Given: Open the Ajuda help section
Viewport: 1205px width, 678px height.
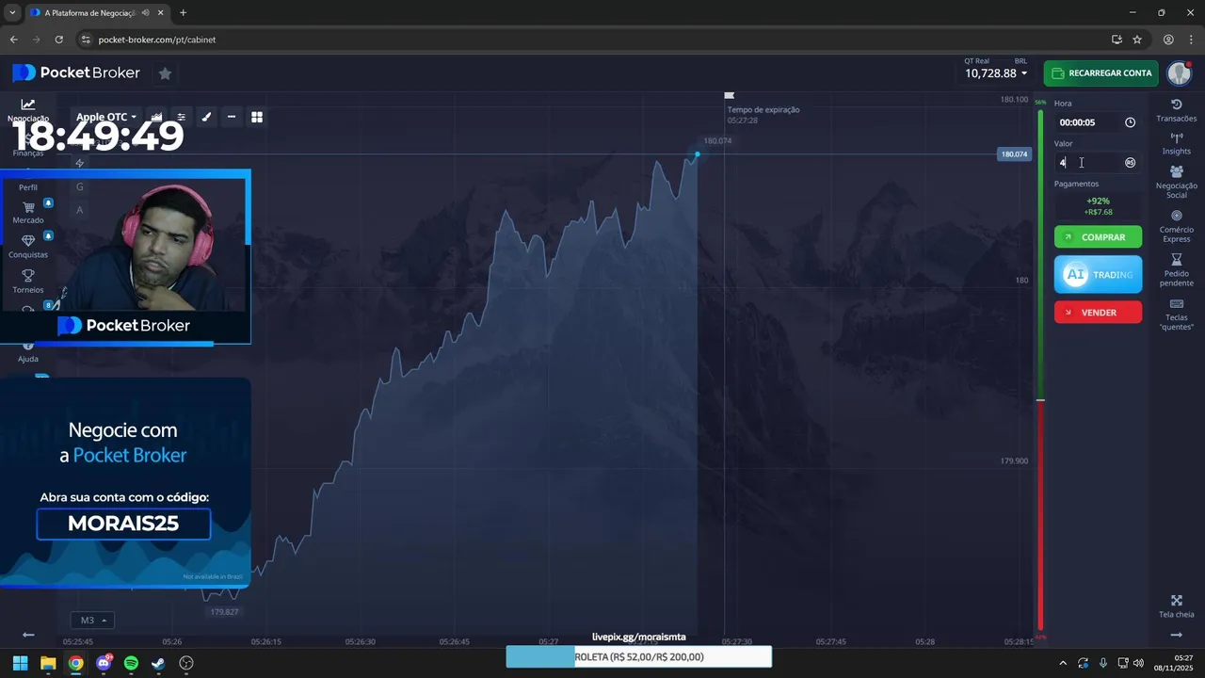Looking at the screenshot, I should click(x=28, y=352).
